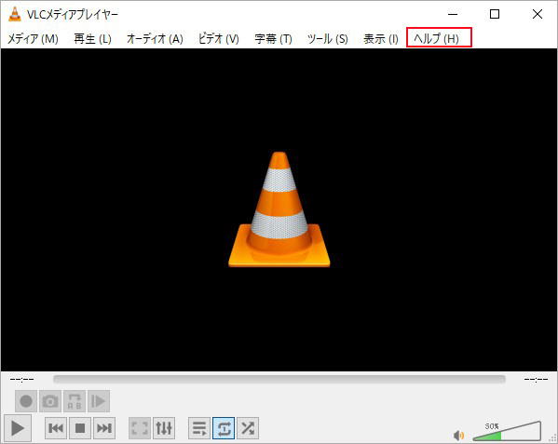This screenshot has height=444, width=558.
Task: Click the VLC cone title bar icon
Action: (x=15, y=14)
